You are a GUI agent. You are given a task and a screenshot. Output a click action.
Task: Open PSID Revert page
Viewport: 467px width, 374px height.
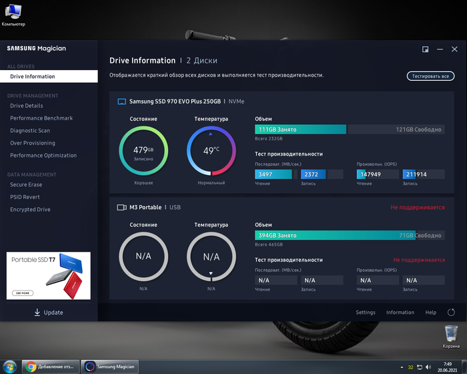coord(25,197)
